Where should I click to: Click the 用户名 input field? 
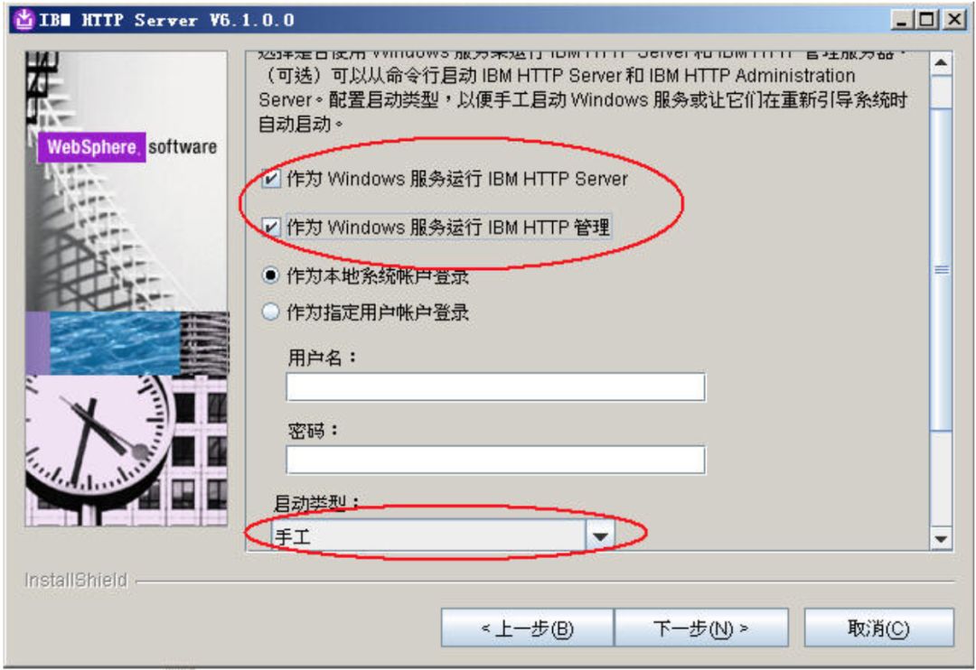[x=495, y=387]
